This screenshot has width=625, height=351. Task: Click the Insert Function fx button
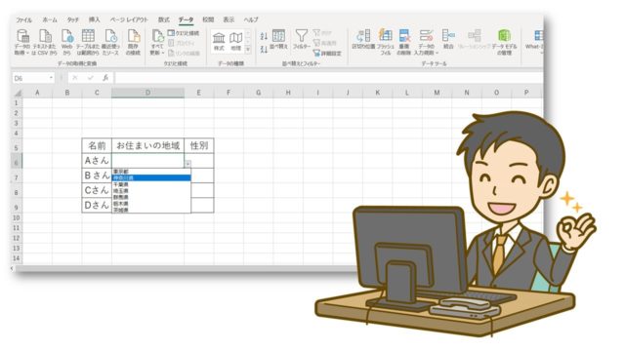click(105, 78)
